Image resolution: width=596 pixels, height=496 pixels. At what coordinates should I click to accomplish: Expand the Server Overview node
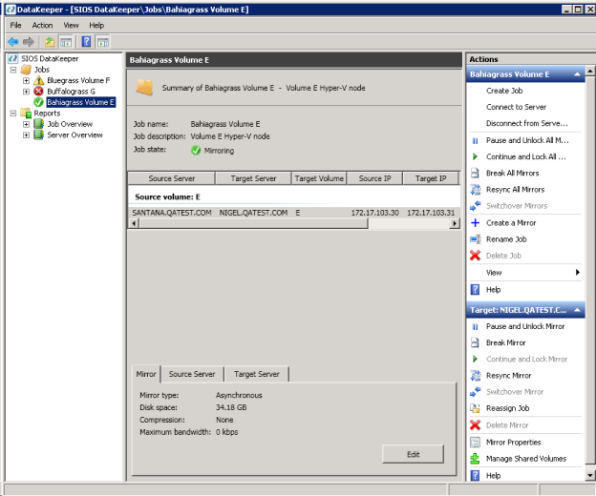coord(26,135)
